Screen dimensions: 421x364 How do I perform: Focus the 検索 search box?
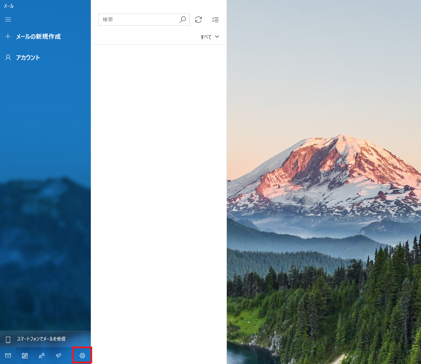tap(138, 20)
